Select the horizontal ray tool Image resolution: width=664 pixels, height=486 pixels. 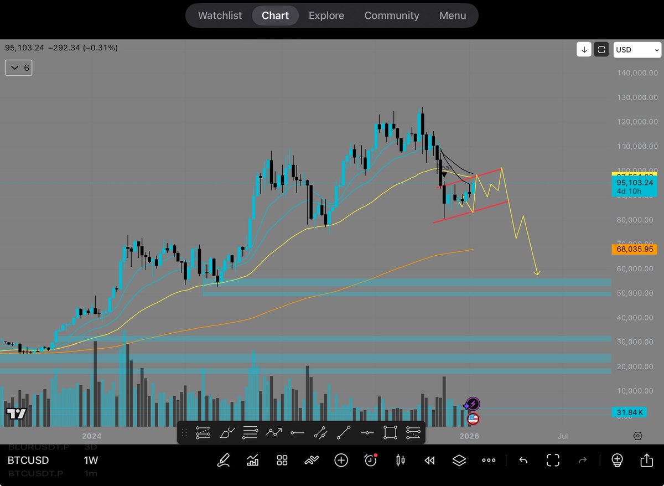click(x=297, y=432)
